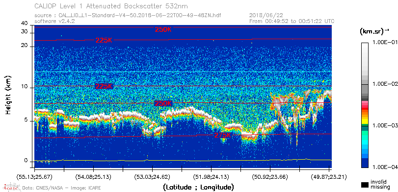Click the (53.03;24.62) axis label
The width and height of the screenshot is (398, 192).
(x=153, y=176)
